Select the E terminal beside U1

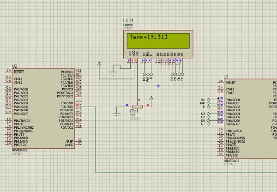208,107
